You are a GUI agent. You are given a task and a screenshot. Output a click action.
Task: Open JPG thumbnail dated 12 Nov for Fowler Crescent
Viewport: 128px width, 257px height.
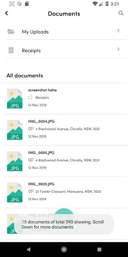pyautogui.click(x=15, y=192)
